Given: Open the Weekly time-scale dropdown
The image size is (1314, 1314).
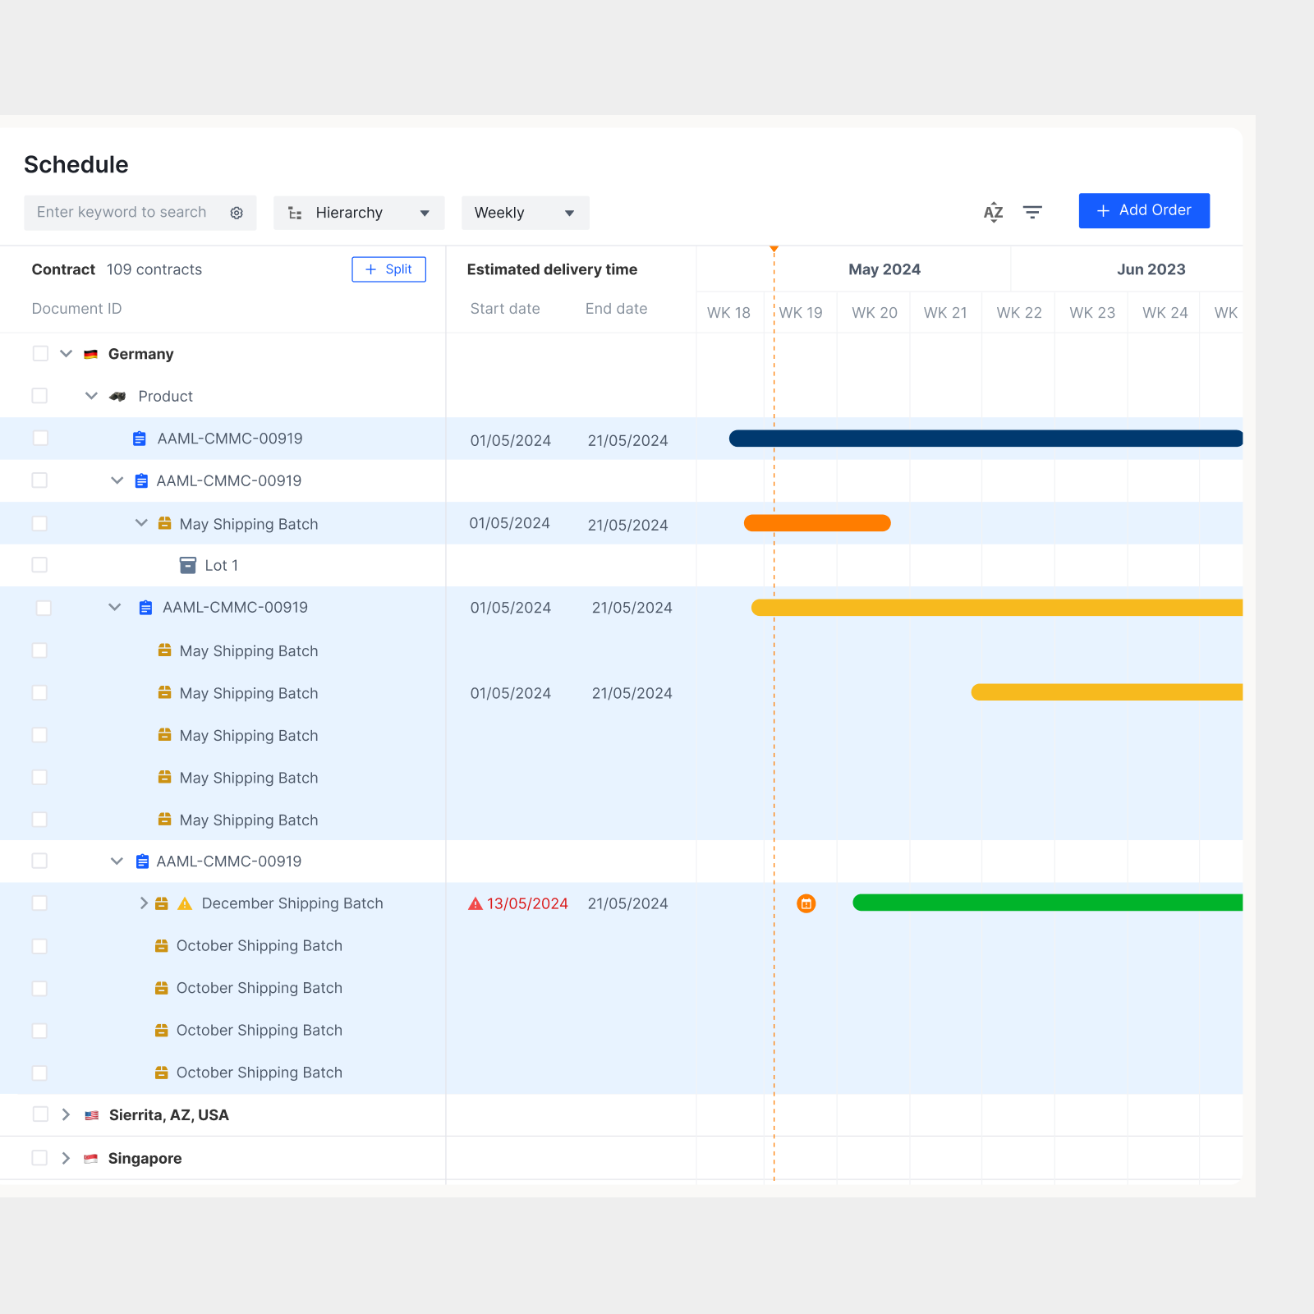Looking at the screenshot, I should pos(525,213).
